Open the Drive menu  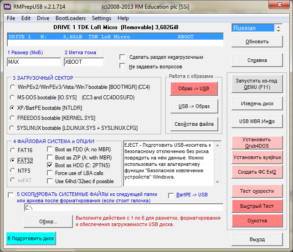[x=43, y=18]
